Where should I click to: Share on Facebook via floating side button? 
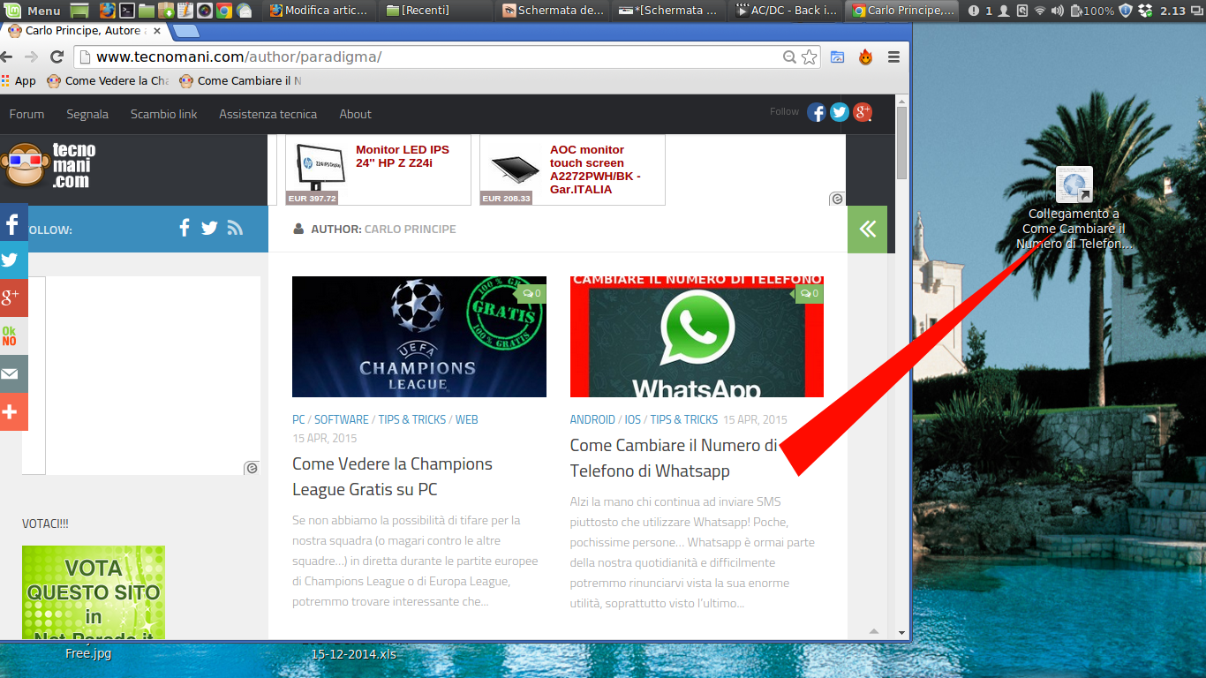pos(13,222)
